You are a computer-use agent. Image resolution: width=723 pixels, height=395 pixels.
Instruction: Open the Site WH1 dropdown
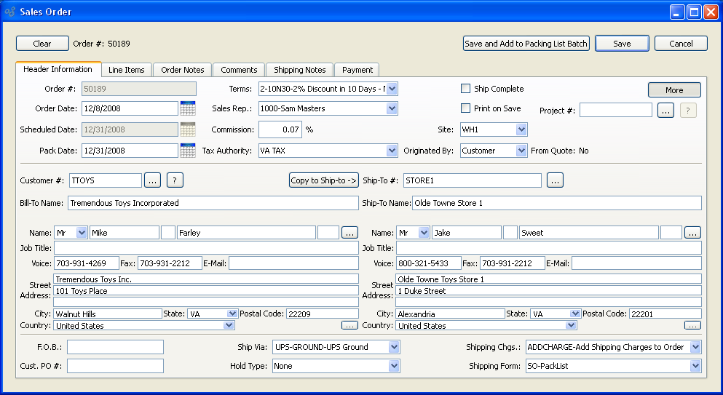coord(521,129)
